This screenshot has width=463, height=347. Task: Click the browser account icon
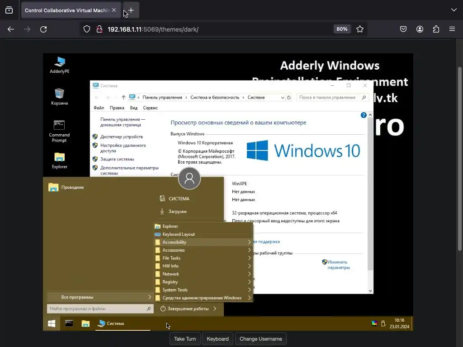pos(420,29)
